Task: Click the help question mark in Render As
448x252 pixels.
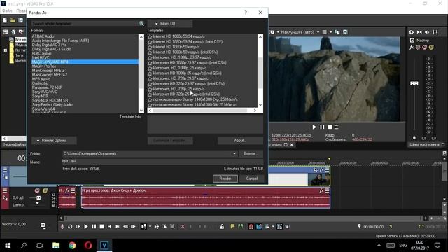Action: (246, 13)
